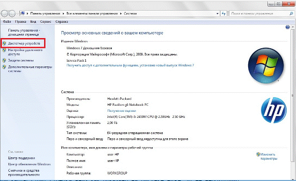Click Изменить параметры link
The height and width of the screenshot is (181, 296).
coord(269,156)
